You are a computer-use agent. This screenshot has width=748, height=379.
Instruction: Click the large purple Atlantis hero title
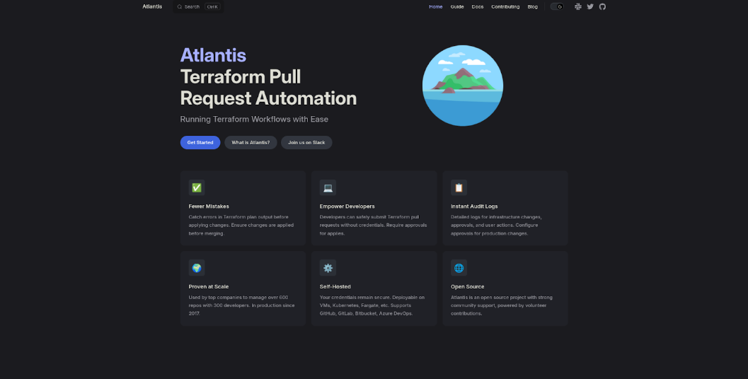click(x=213, y=55)
